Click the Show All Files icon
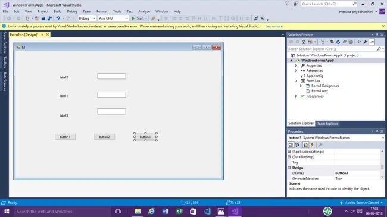This screenshot has width=387, height=217. (x=351, y=42)
